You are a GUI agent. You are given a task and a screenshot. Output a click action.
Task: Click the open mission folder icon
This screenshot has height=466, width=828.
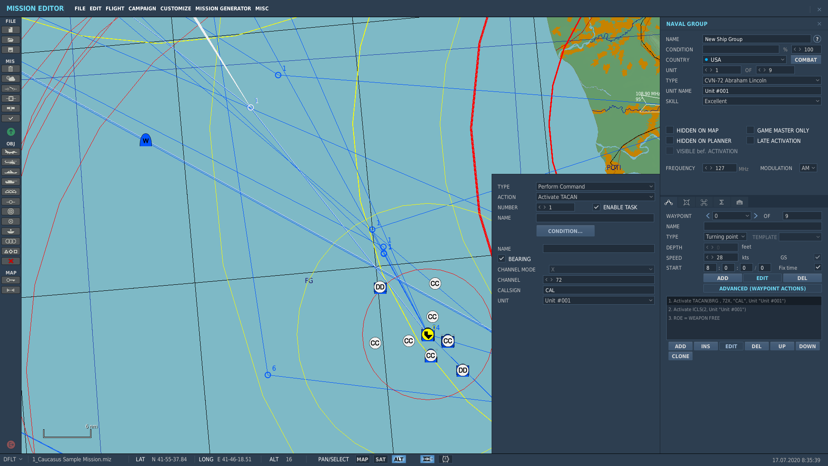click(11, 40)
